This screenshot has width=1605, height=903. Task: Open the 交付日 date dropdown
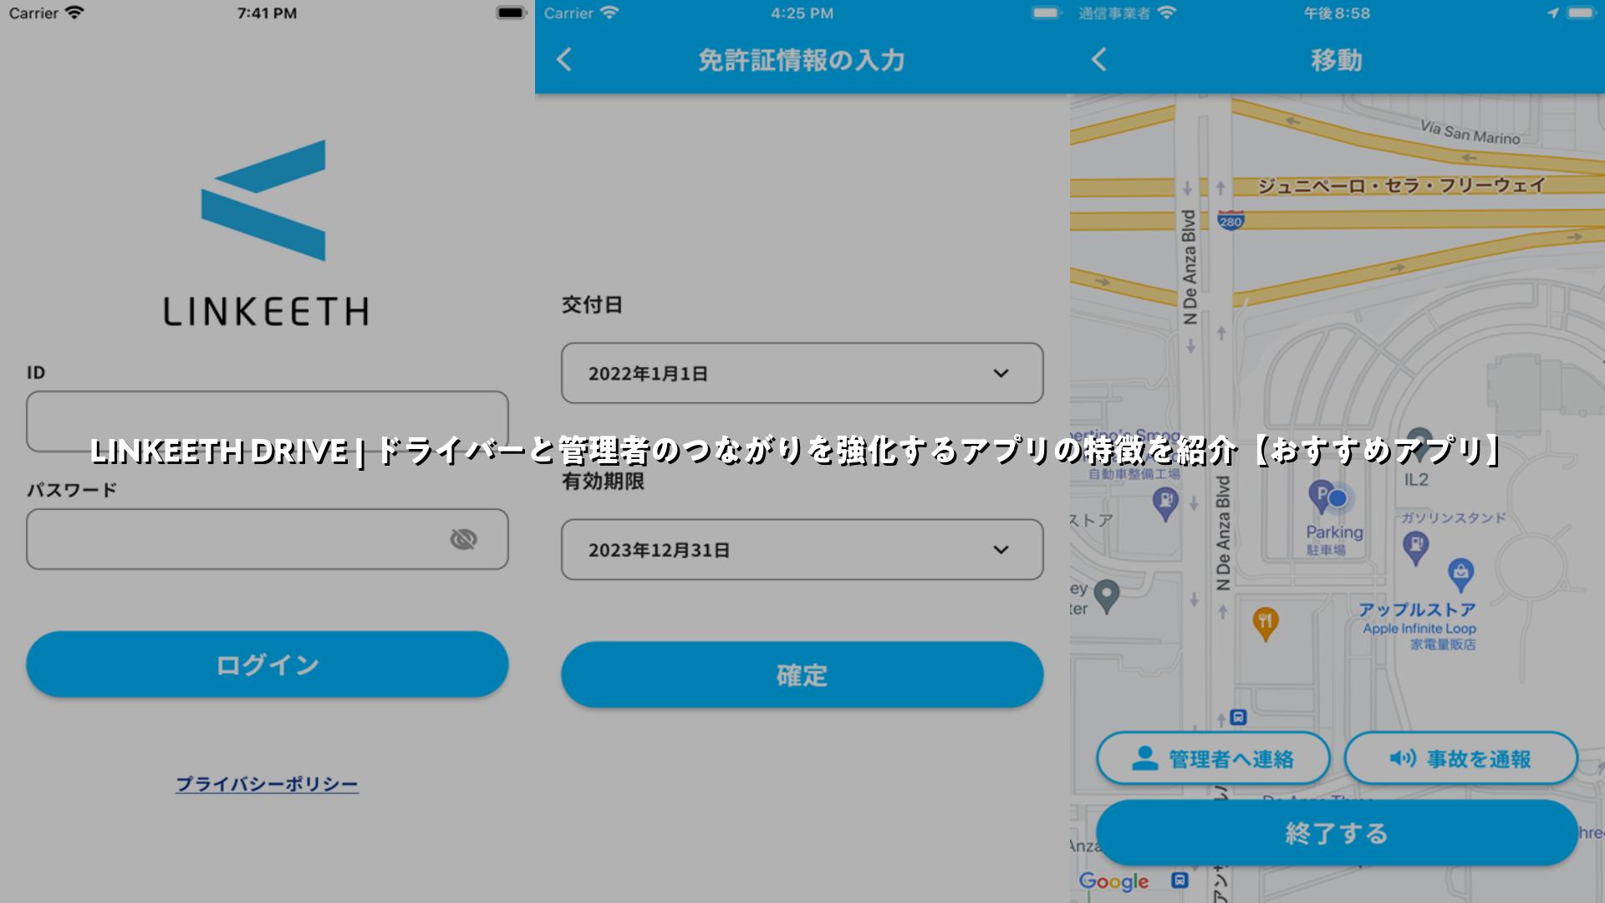tap(802, 373)
